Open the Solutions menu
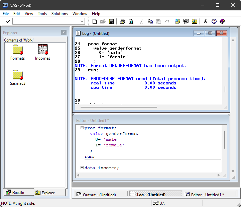241x207 pixels. tap(59, 14)
